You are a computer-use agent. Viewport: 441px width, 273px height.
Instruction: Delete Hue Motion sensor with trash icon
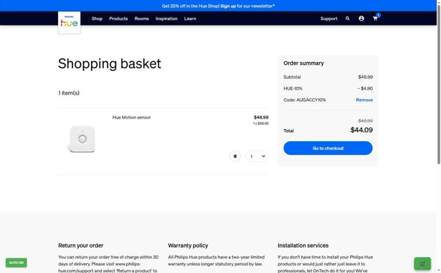click(x=235, y=156)
